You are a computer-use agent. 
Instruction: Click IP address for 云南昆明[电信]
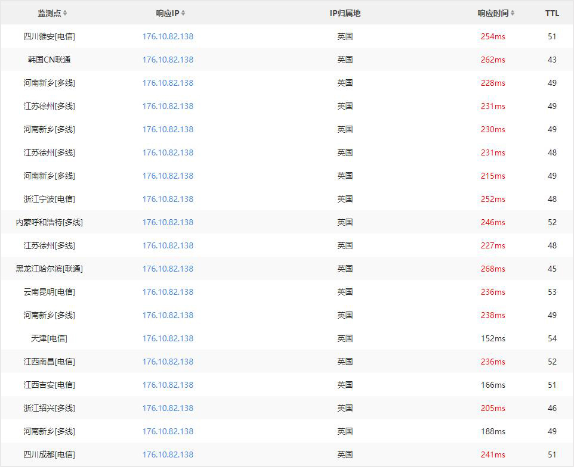tap(168, 292)
